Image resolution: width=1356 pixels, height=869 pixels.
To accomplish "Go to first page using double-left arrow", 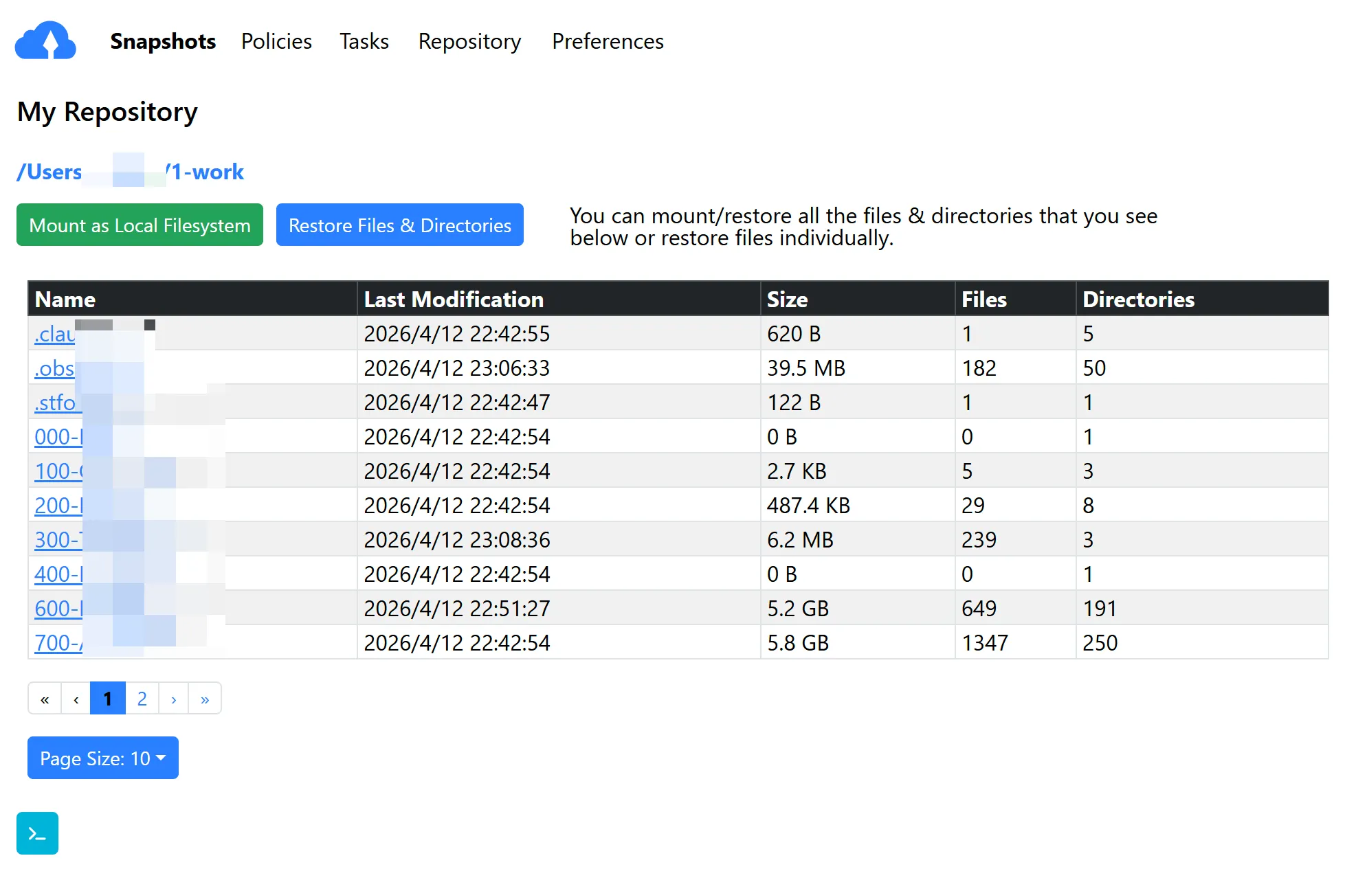I will tap(45, 699).
